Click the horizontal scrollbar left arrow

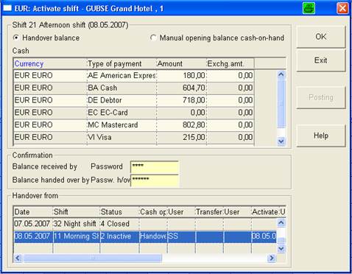(18, 258)
